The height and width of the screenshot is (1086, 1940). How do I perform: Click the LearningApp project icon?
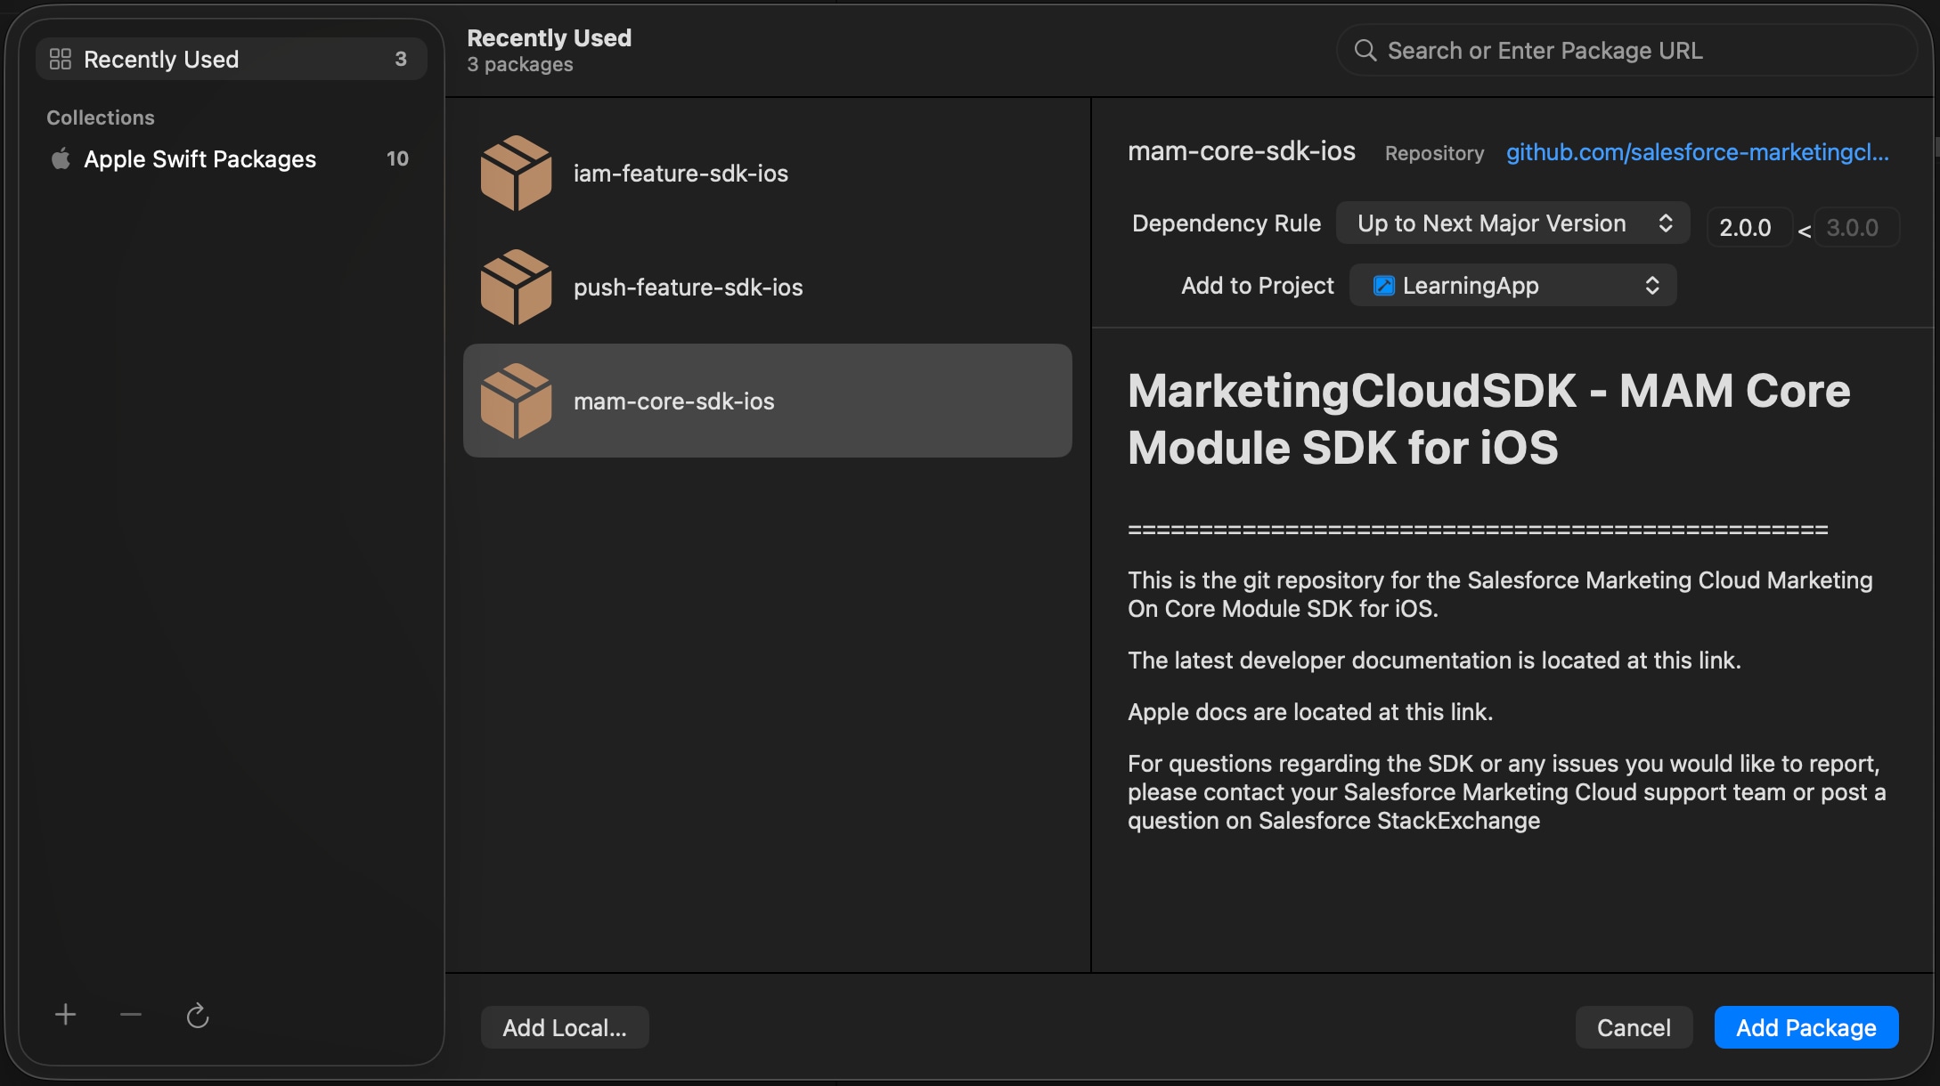(1383, 285)
